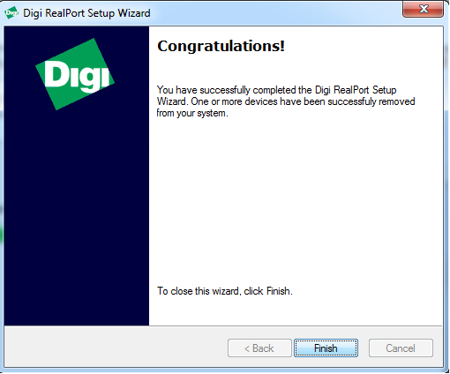Viewport: 450px width, 374px height.
Task: Click the successfully completed message paragraph
Action: 286,101
